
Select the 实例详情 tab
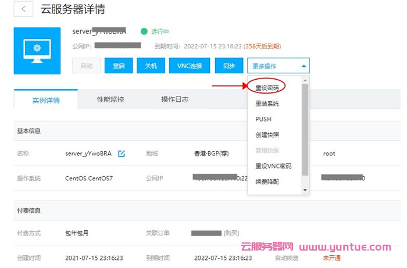tap(46, 100)
